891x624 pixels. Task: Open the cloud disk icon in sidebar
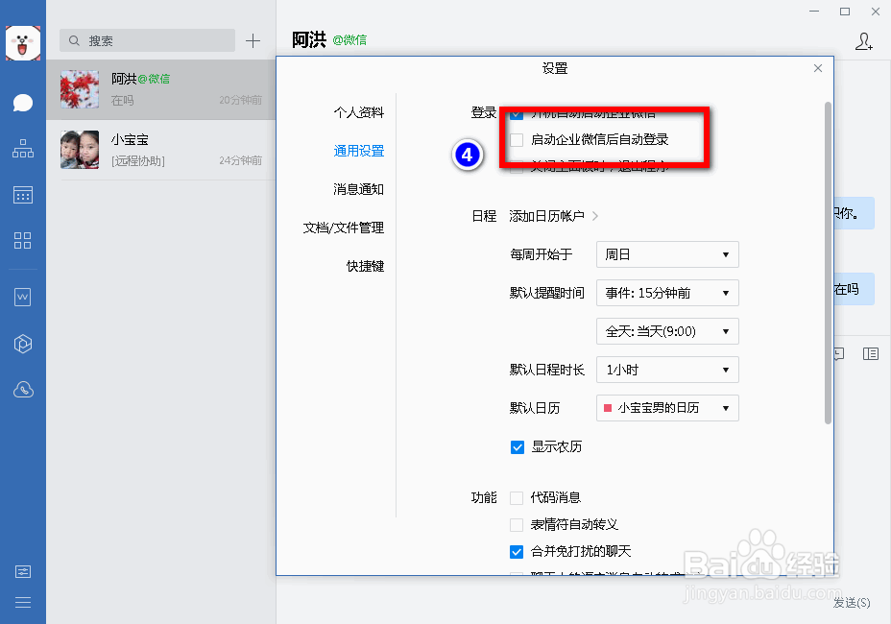click(22, 389)
